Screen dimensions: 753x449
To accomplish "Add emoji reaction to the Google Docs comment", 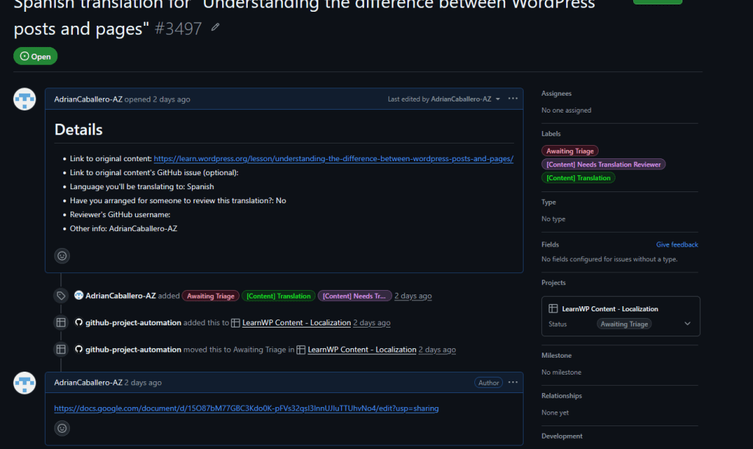I will (x=62, y=428).
